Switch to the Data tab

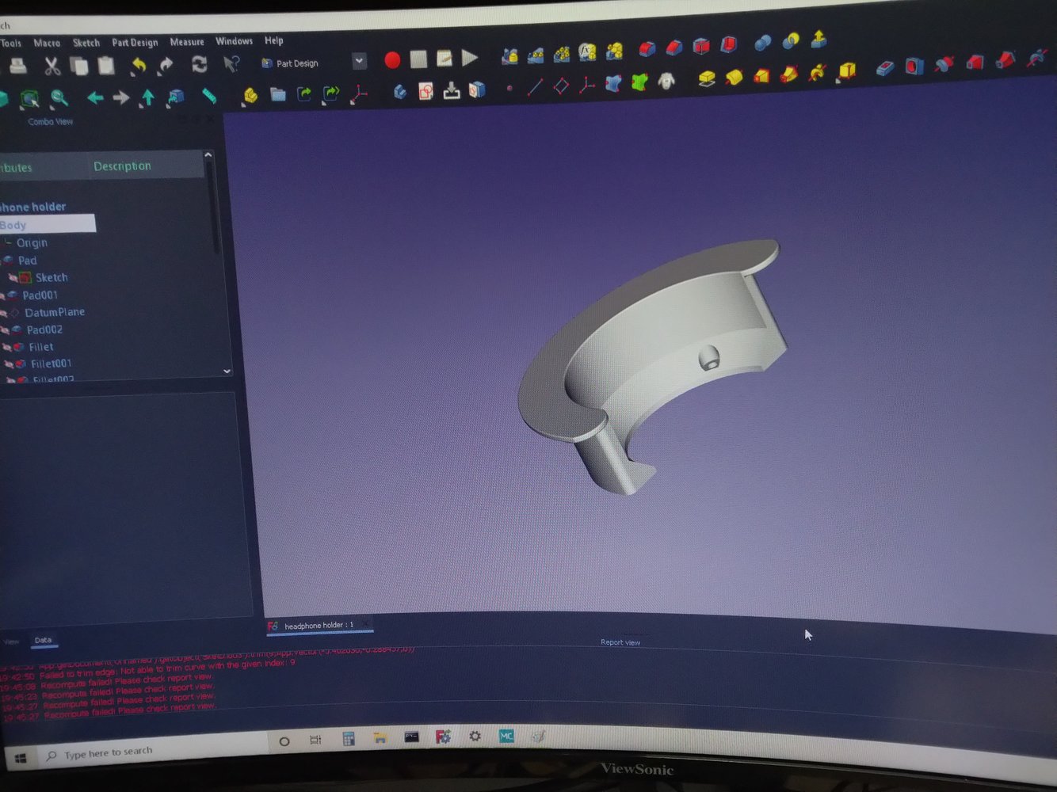click(43, 640)
